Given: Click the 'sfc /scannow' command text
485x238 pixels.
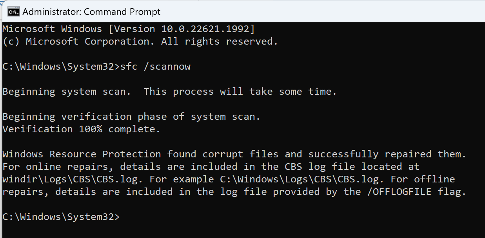Looking at the screenshot, I should click(155, 67).
